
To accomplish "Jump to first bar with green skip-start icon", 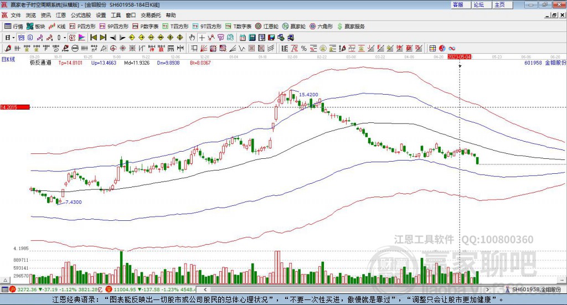I will pyautogui.click(x=93, y=38).
